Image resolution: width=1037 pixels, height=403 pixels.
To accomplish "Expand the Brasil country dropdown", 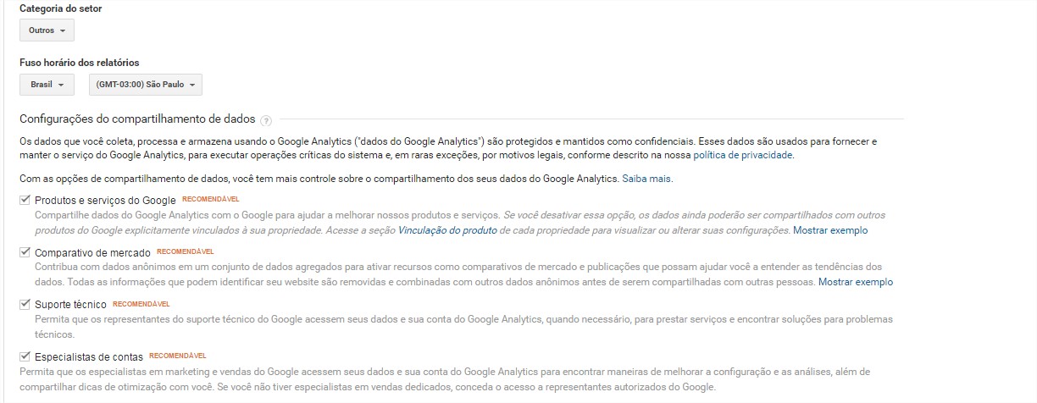I will [x=47, y=85].
